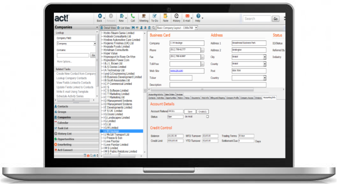The height and width of the screenshot is (186, 338).
Task: Open the Help button dropdown arrow
Action: click(202, 18)
